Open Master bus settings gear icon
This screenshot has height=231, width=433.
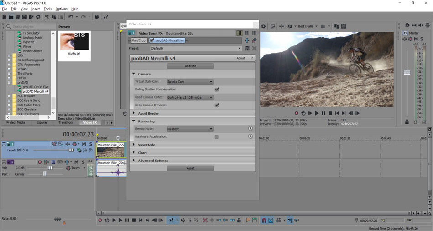click(407, 25)
